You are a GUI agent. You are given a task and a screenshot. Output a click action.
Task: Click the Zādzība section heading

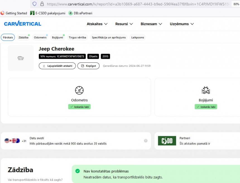pos(20,170)
